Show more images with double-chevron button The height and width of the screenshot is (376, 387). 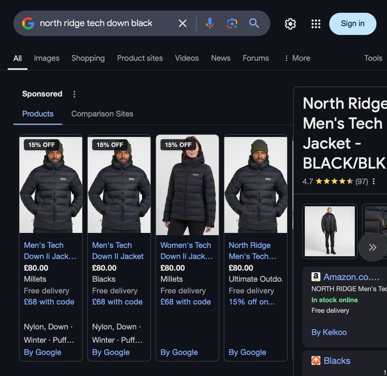372,247
